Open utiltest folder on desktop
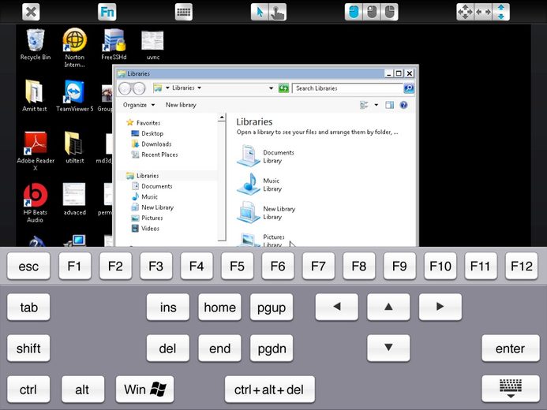Screen dimensions: 547x410 pyautogui.click(x=75, y=147)
